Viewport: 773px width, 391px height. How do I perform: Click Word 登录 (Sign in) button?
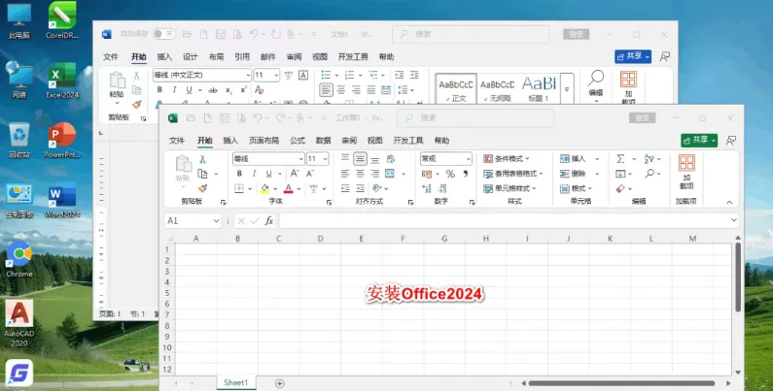point(576,34)
